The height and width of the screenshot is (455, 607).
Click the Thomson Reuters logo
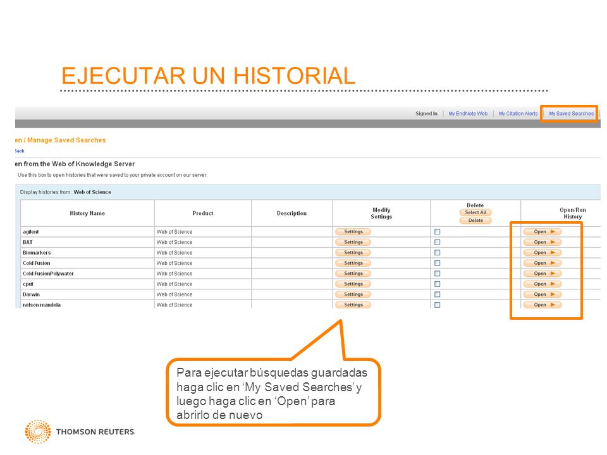[80, 432]
